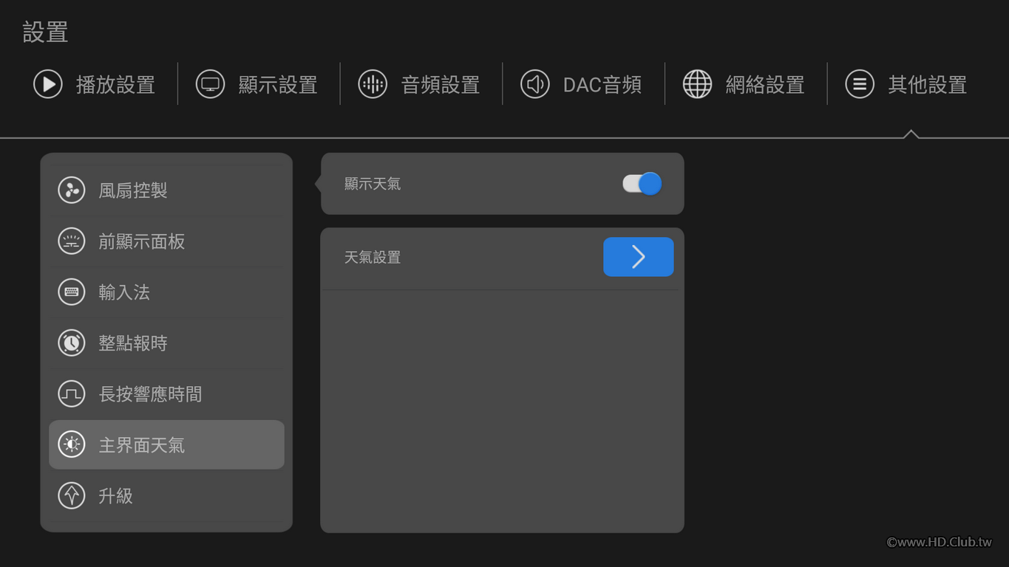Image resolution: width=1009 pixels, height=567 pixels.
Task: Click the sun icon for 主界面天氣
Action: (x=72, y=445)
